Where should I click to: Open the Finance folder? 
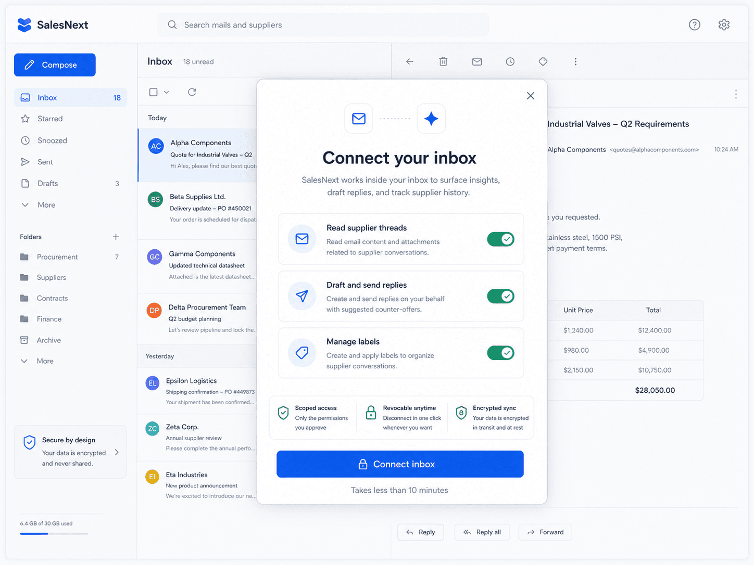click(x=70, y=319)
